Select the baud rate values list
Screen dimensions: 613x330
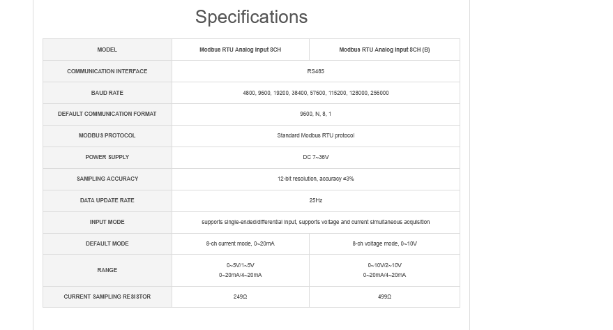315,93
